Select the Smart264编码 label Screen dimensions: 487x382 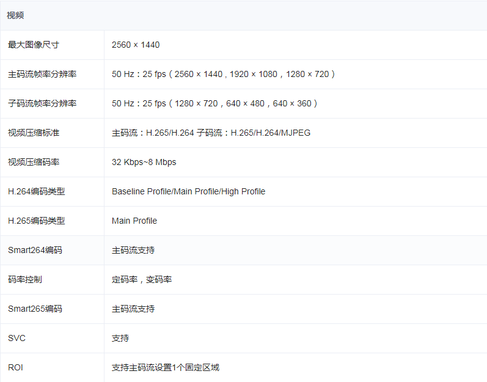(x=35, y=250)
